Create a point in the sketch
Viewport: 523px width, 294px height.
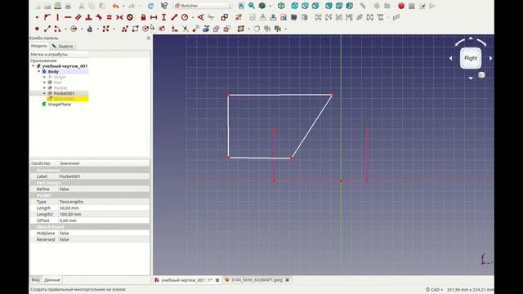[37, 29]
